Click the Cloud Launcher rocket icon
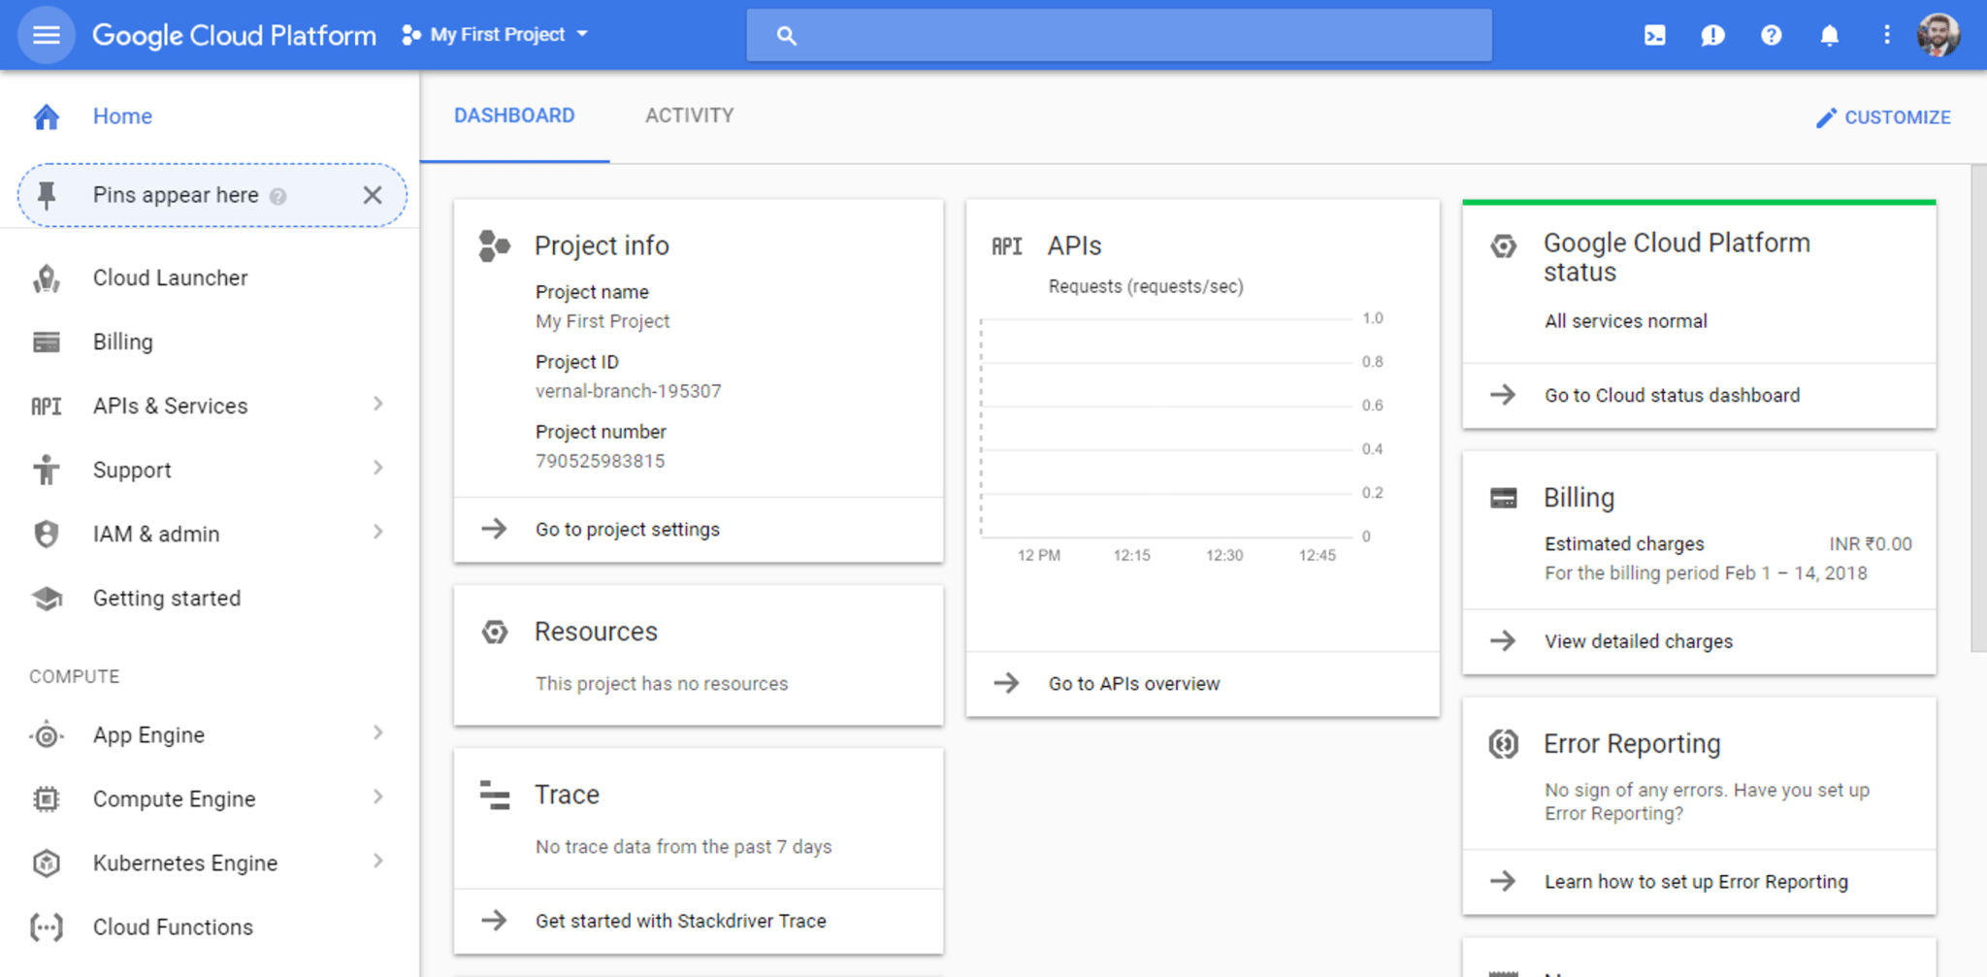Screen dimensions: 1987x977 pyautogui.click(x=47, y=278)
